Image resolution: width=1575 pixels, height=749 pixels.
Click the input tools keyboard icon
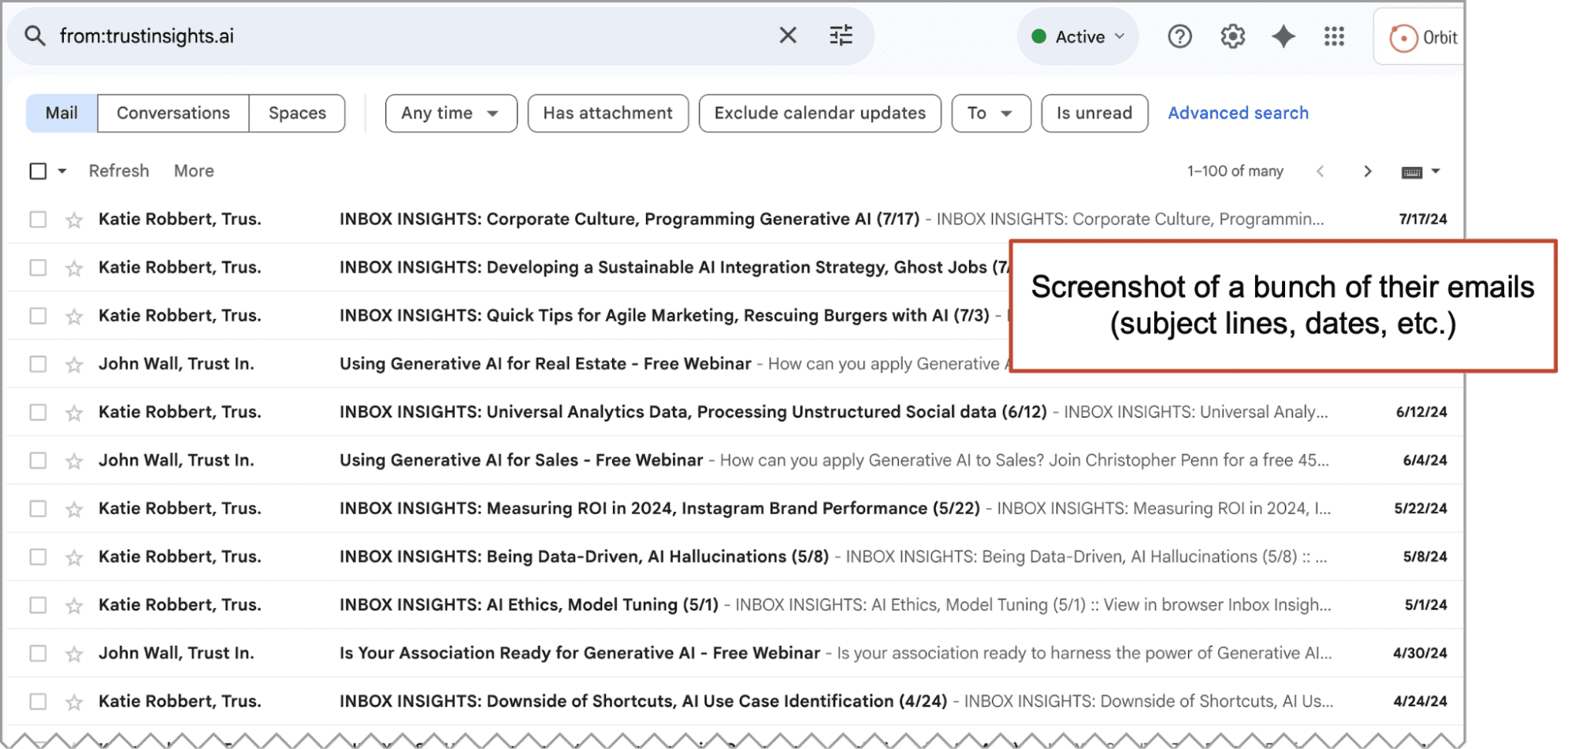click(1412, 172)
